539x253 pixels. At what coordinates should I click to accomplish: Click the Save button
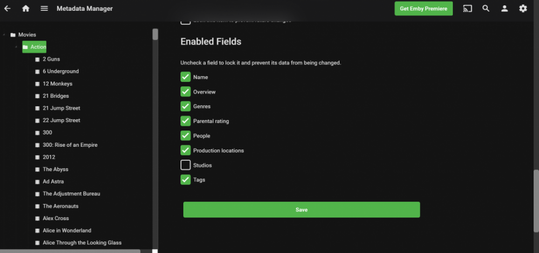coord(301,210)
